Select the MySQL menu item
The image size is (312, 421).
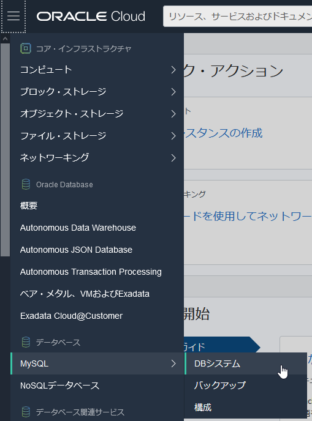tap(97, 363)
